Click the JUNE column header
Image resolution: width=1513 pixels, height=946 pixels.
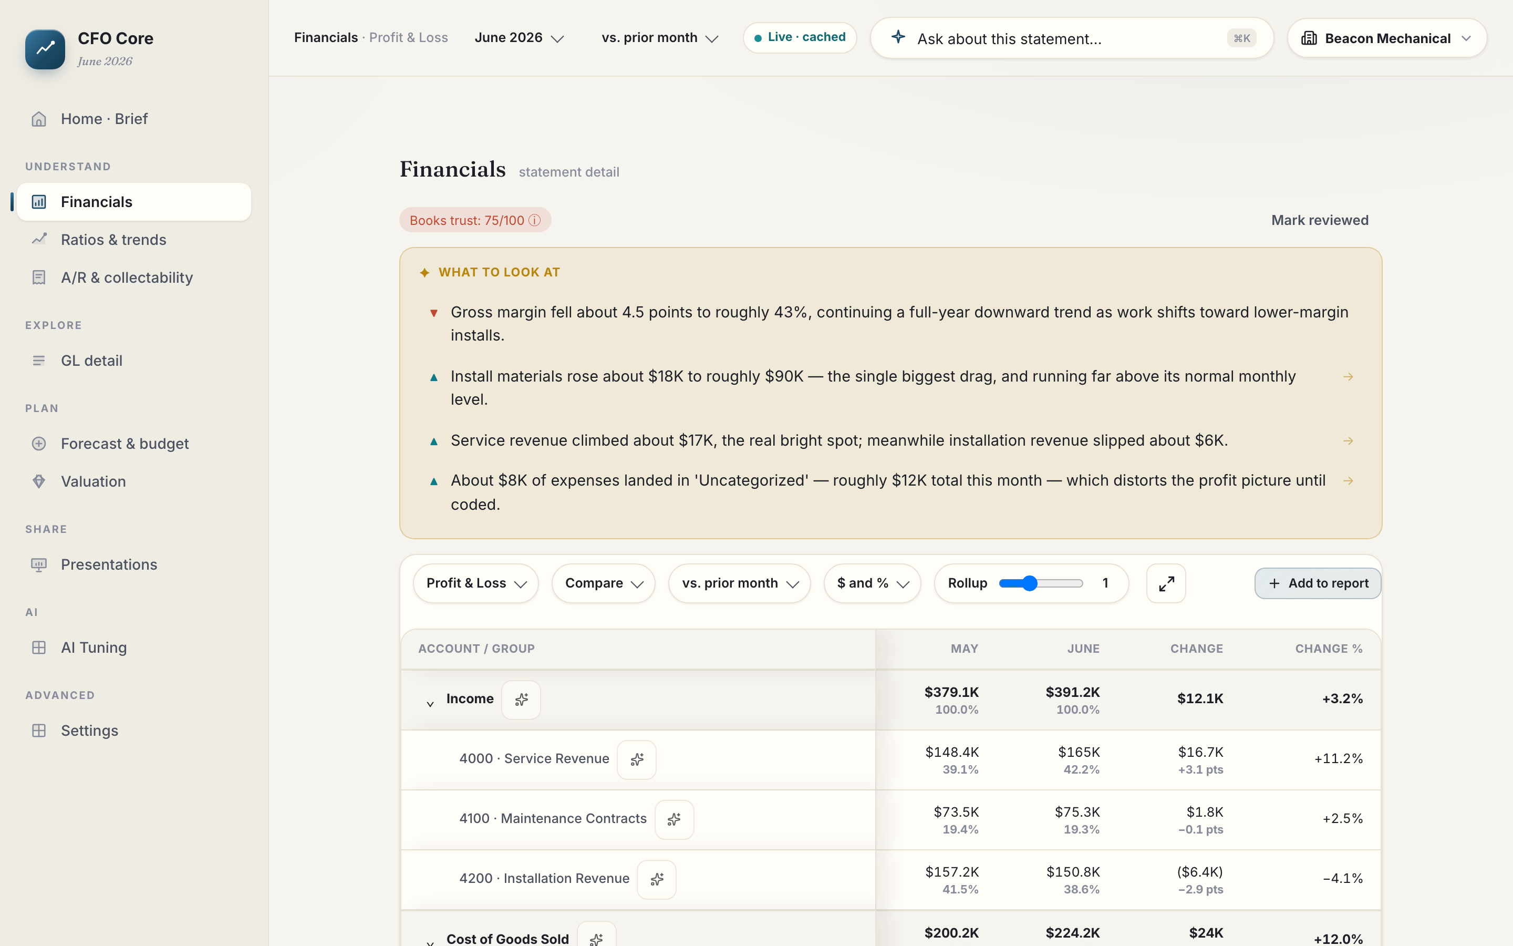[1083, 649]
